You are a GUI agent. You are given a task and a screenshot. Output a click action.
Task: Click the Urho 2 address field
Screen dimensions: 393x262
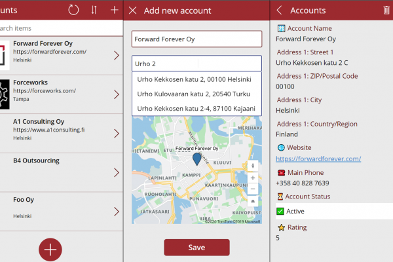(x=196, y=64)
